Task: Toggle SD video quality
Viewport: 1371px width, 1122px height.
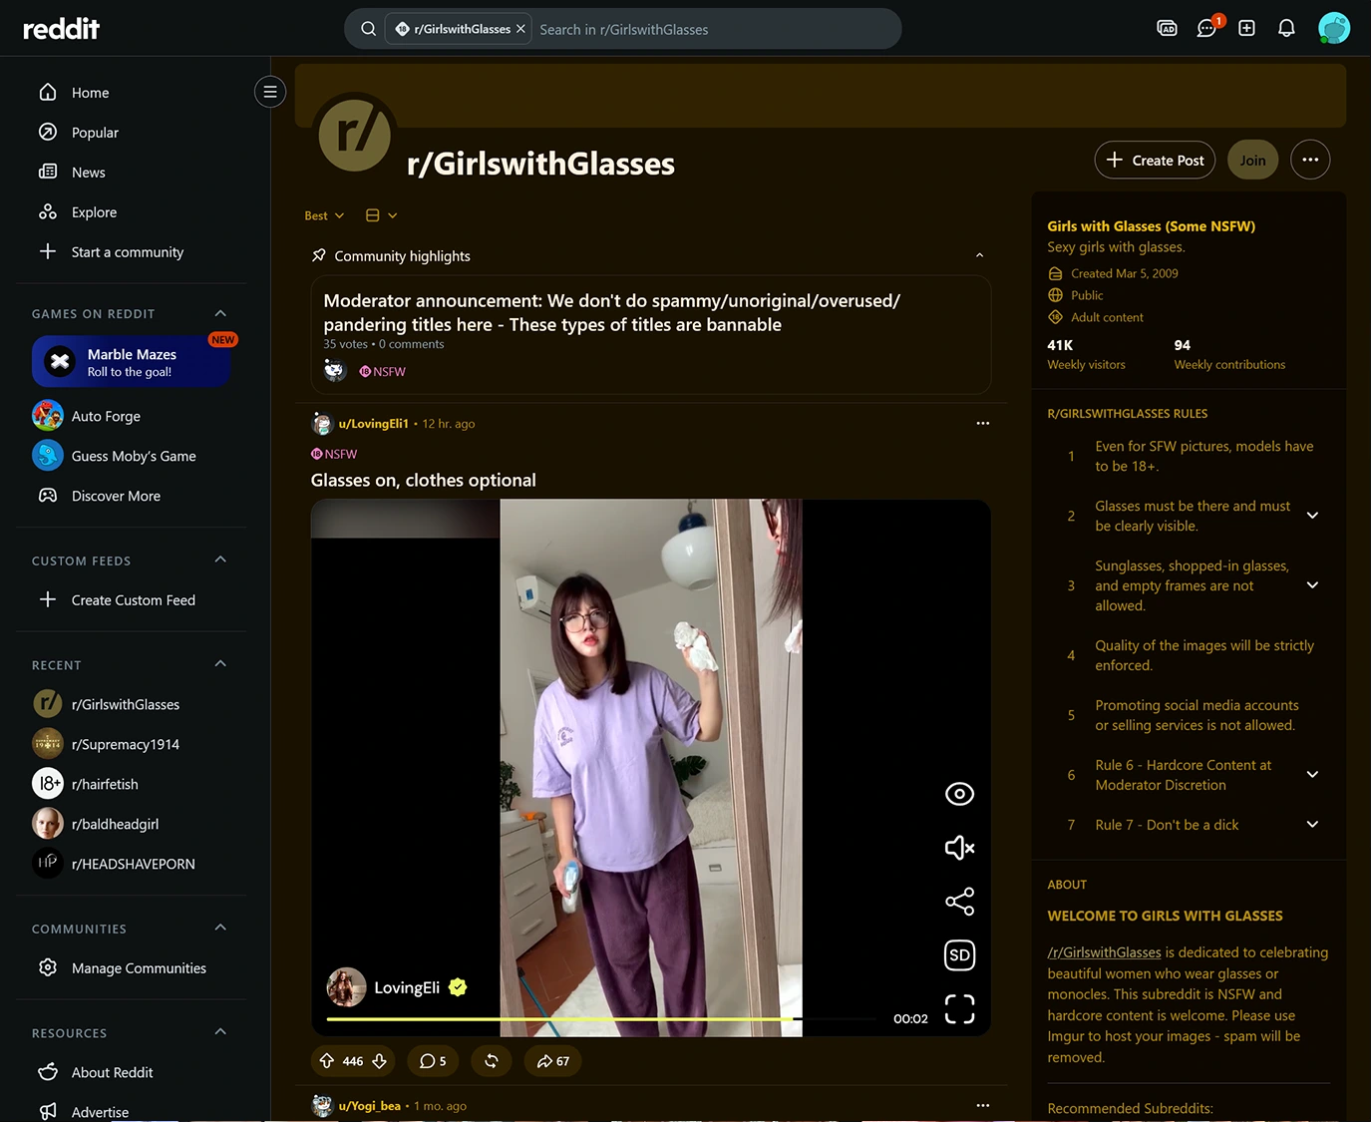Action: click(x=959, y=955)
